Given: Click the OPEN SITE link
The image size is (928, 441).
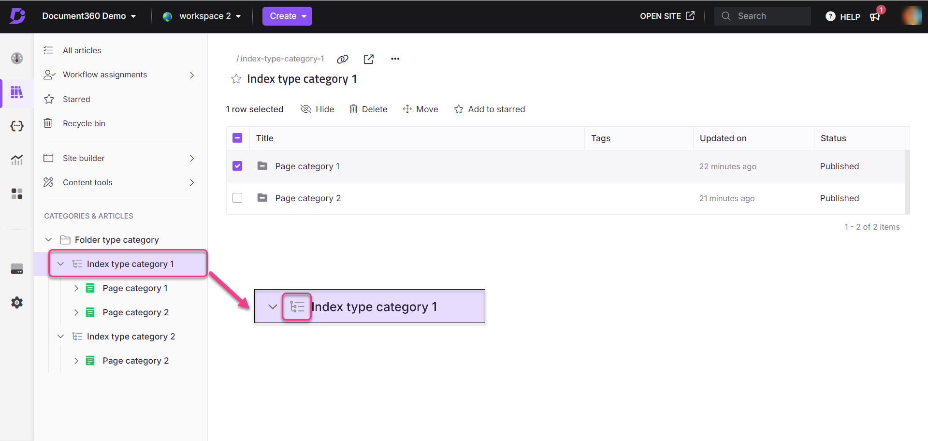Looking at the screenshot, I should 667,16.
